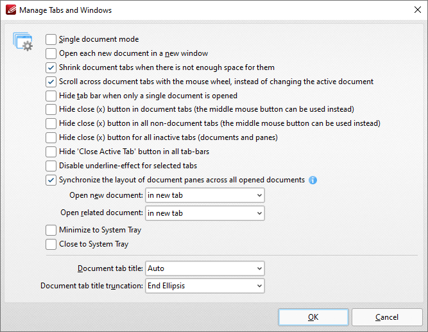Expand the 'Open related document' dropdown
This screenshot has height=332, width=428.
tap(205, 213)
